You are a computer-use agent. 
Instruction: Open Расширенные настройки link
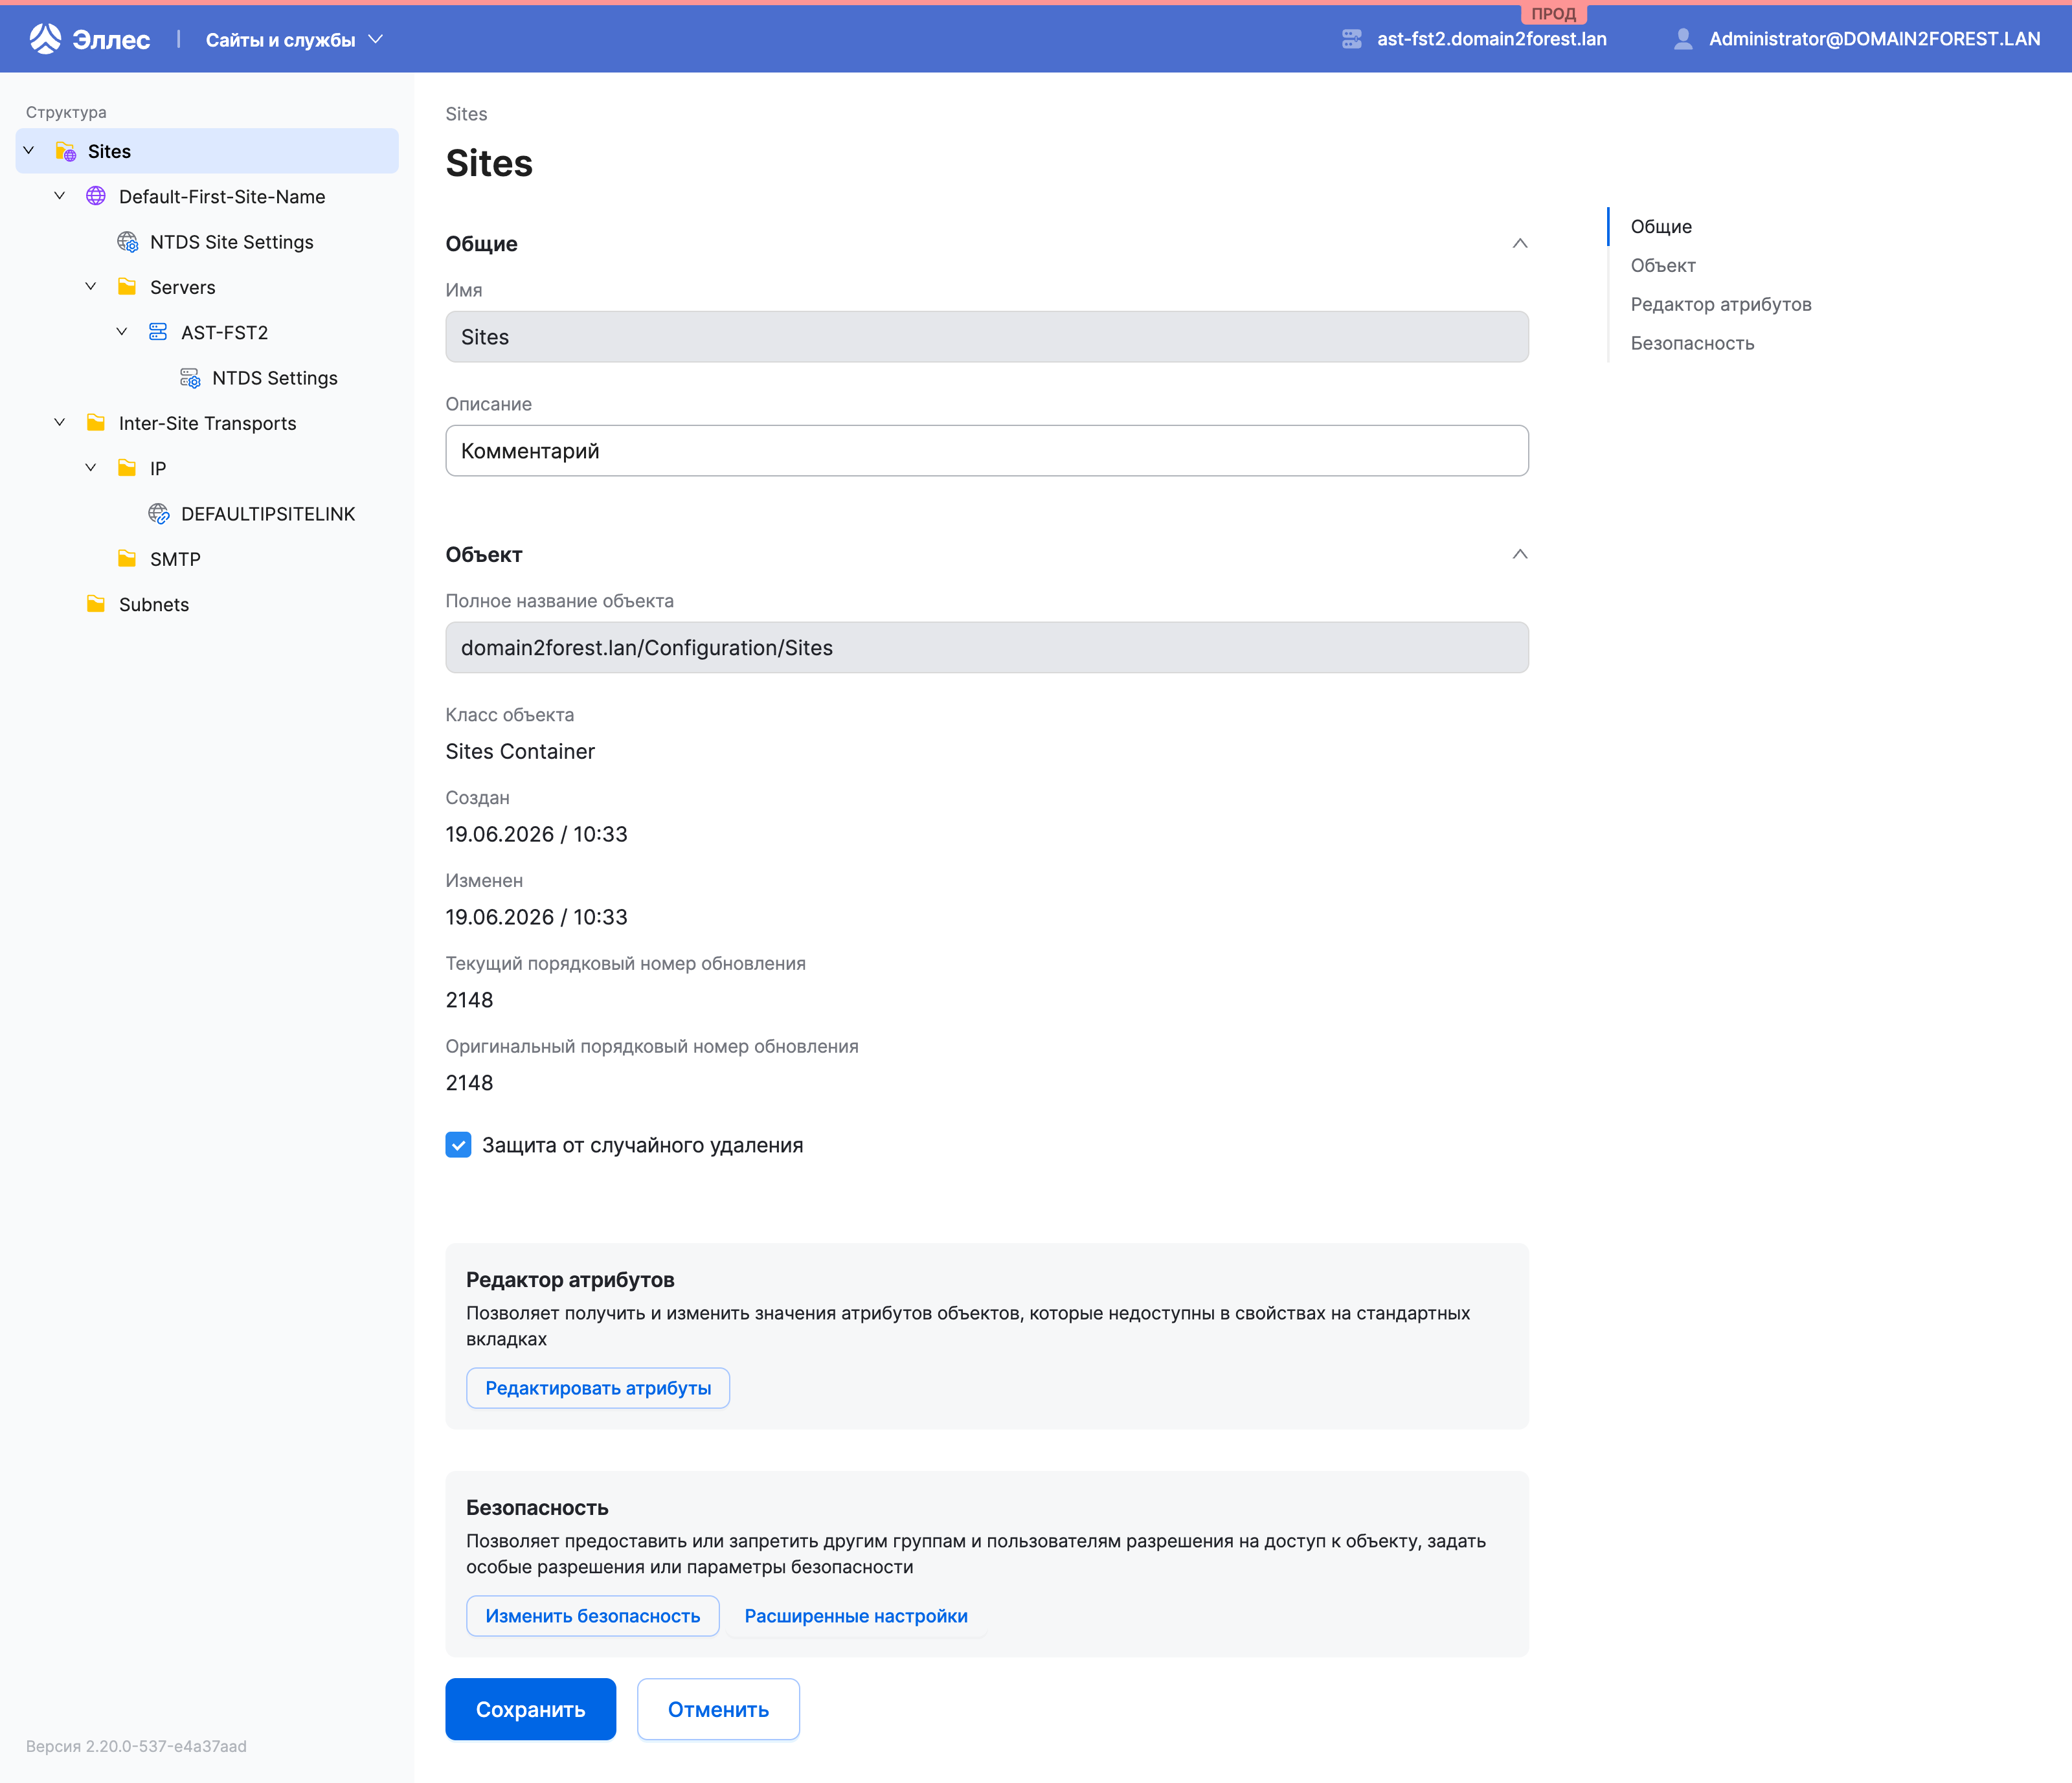coord(856,1616)
